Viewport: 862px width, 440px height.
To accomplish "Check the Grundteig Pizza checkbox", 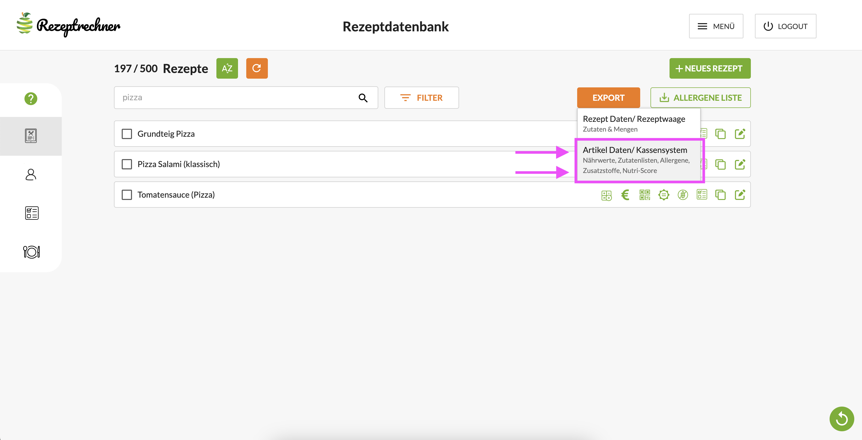I will (127, 134).
